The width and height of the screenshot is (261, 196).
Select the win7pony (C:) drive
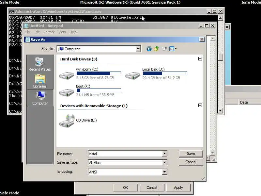90,73
